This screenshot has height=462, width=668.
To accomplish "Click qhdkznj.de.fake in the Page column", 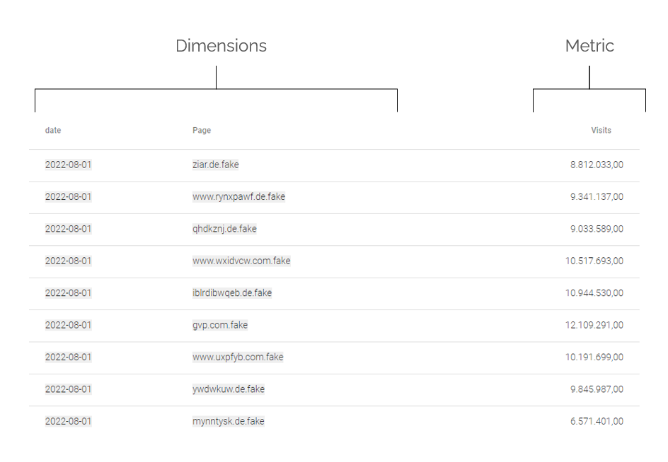I will pos(224,229).
